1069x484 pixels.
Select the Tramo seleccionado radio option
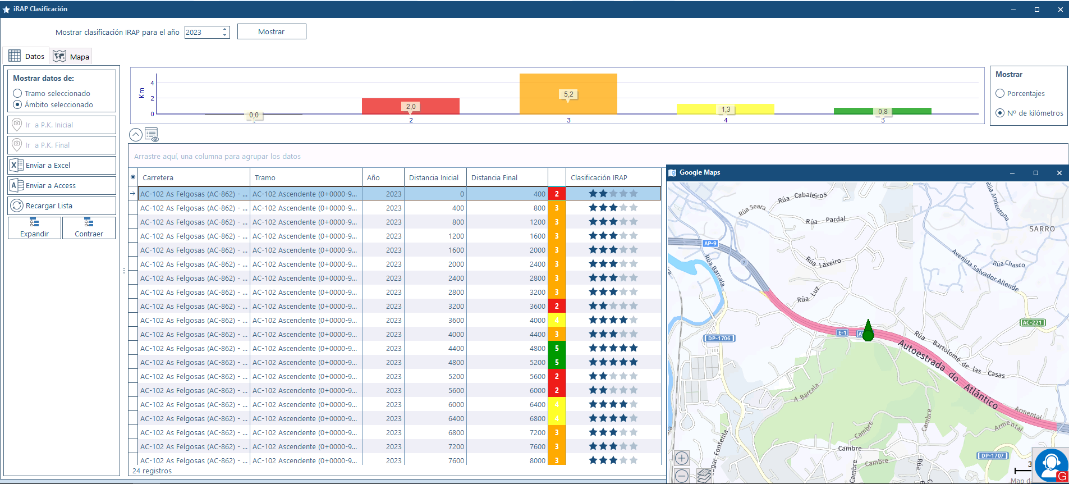click(17, 94)
